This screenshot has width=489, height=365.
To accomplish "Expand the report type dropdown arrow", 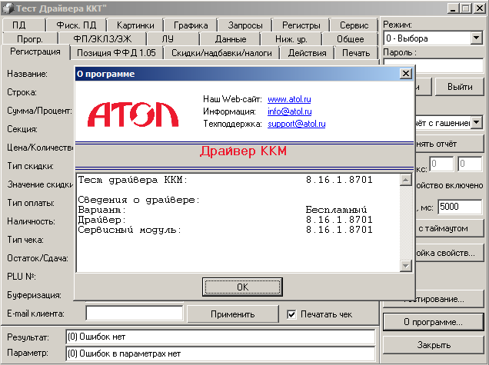I will [x=476, y=122].
